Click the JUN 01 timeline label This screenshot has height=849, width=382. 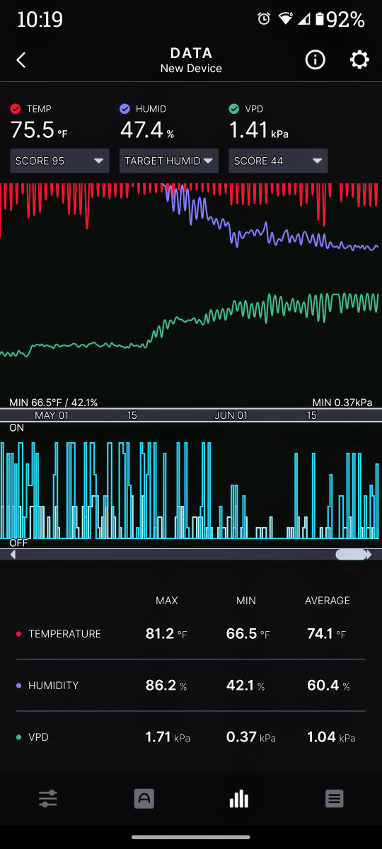coord(231,415)
